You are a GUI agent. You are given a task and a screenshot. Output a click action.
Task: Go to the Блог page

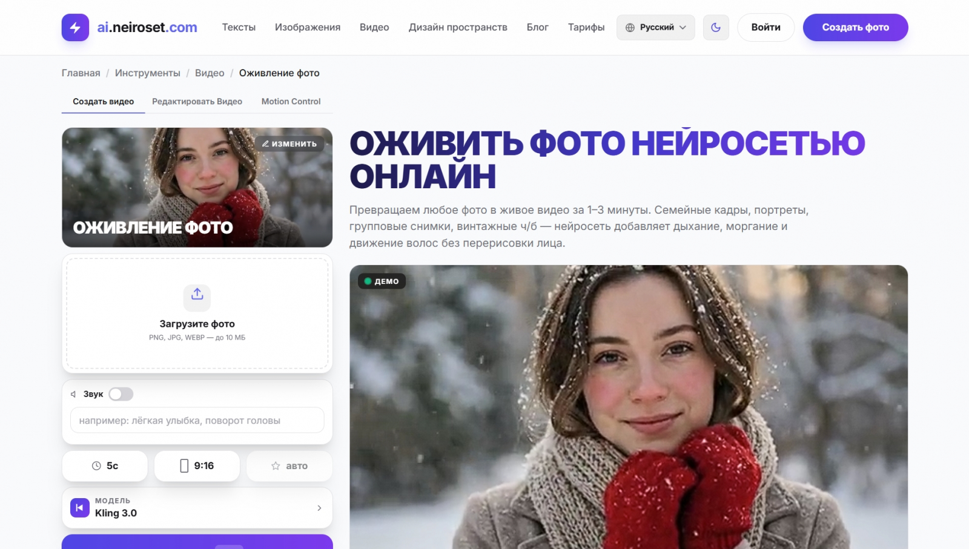(538, 27)
